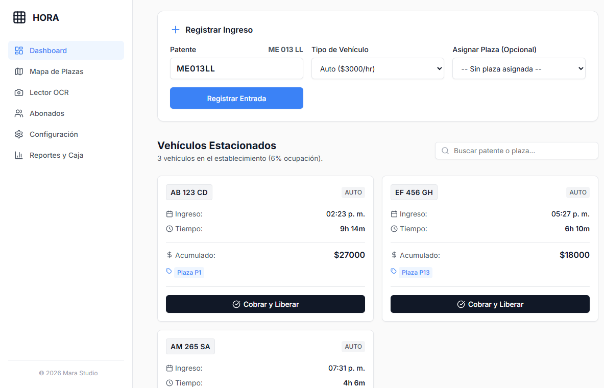The height and width of the screenshot is (388, 604).
Task: Click the Configuración gear icon
Action: click(x=19, y=134)
